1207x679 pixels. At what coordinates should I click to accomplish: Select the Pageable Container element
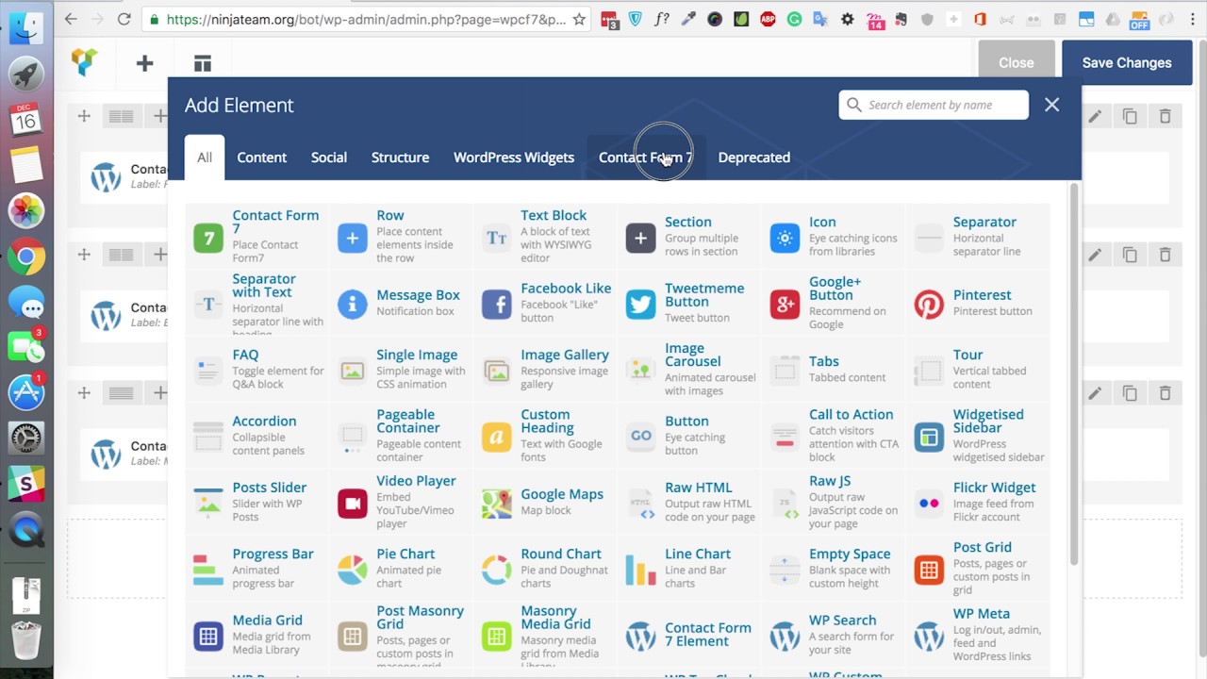click(401, 437)
